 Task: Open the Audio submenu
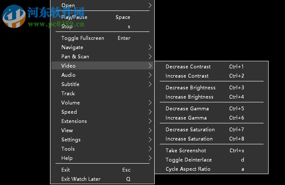69,75
